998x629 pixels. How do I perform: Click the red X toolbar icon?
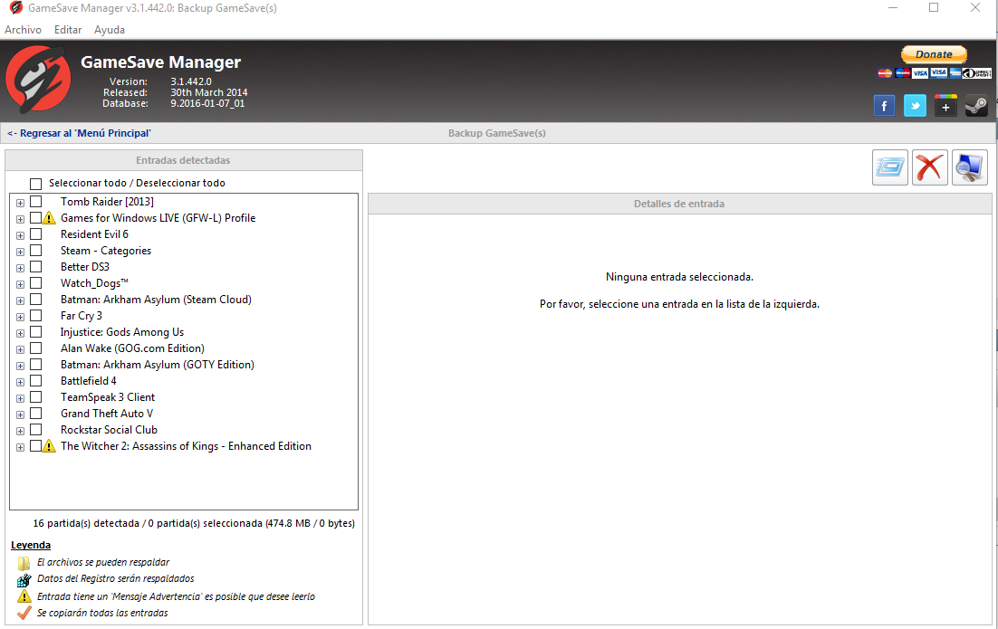click(x=930, y=168)
